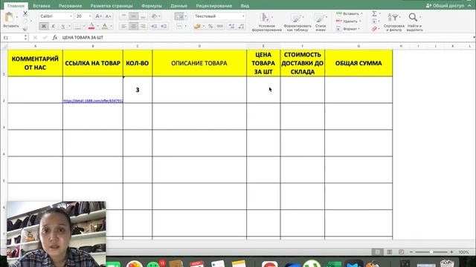Switch to the Вставка tab
476x267 pixels.
[x=42, y=6]
